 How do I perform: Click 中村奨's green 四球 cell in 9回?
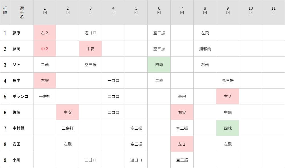click(x=228, y=128)
